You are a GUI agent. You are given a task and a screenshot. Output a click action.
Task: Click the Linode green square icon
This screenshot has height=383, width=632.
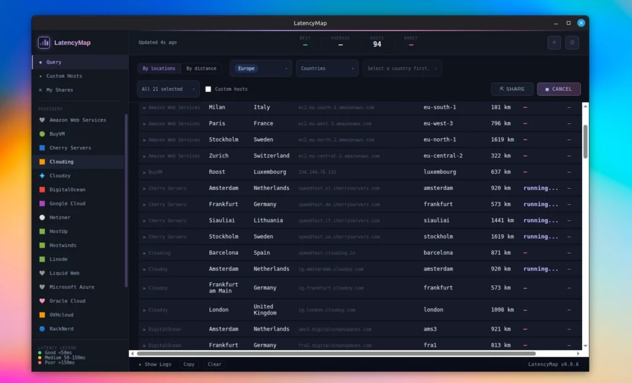pyautogui.click(x=42, y=259)
